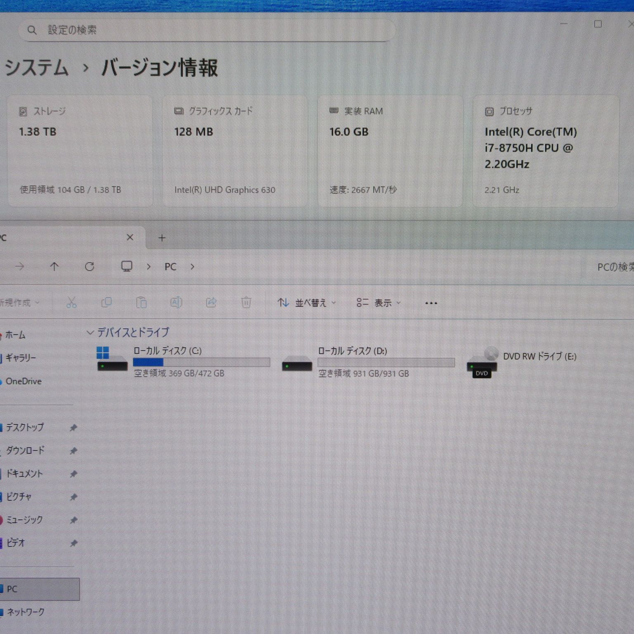
Task: Click the Paste icon in Explorer toolbar
Action: [142, 303]
